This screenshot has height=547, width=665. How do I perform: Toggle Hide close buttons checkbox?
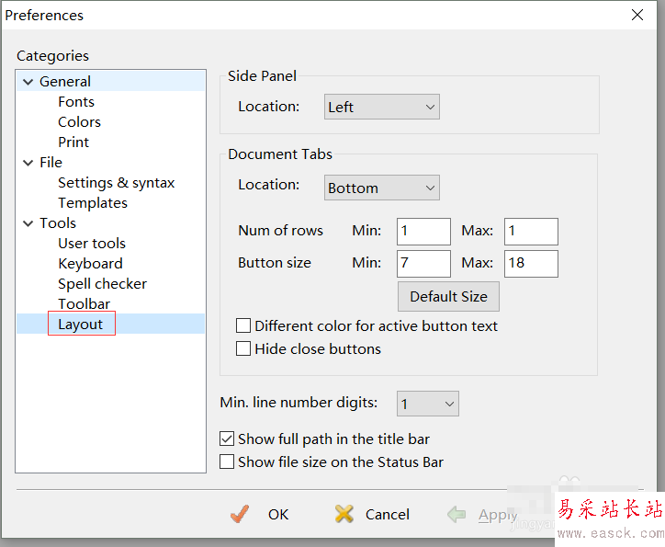pyautogui.click(x=244, y=348)
